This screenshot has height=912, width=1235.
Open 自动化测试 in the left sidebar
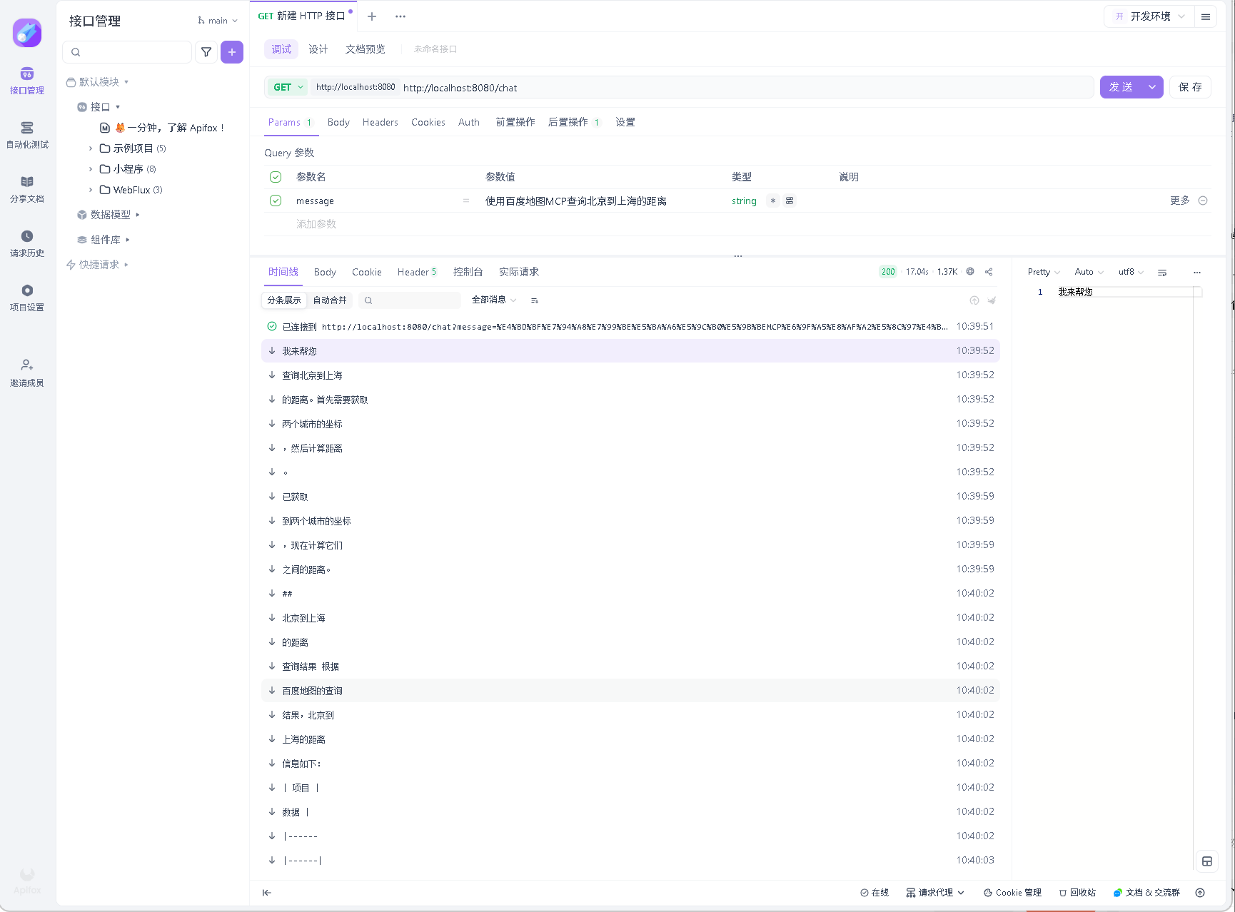27,136
